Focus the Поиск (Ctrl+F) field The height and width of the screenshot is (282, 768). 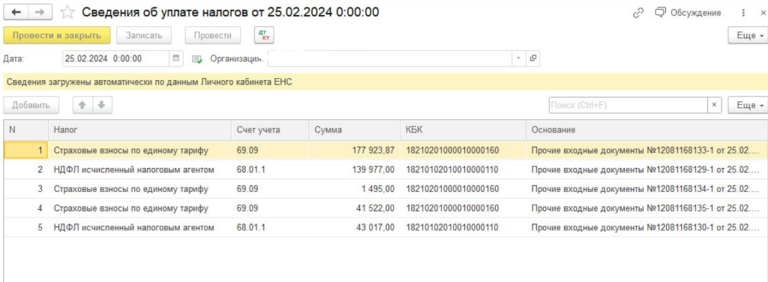(628, 105)
